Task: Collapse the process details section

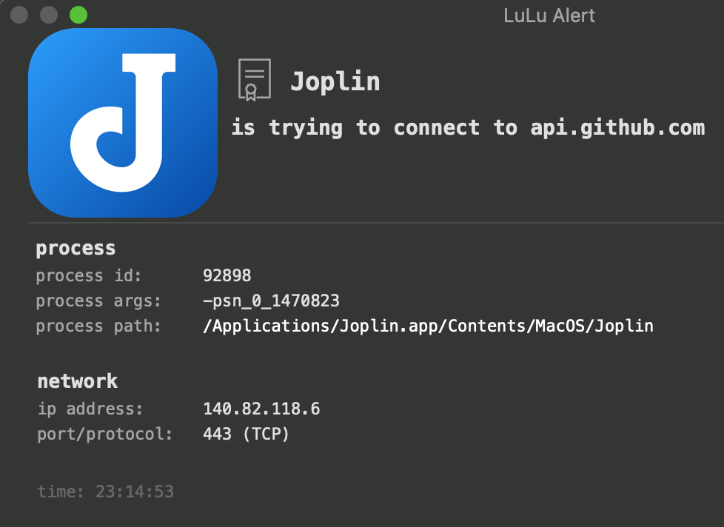Action: pos(75,248)
